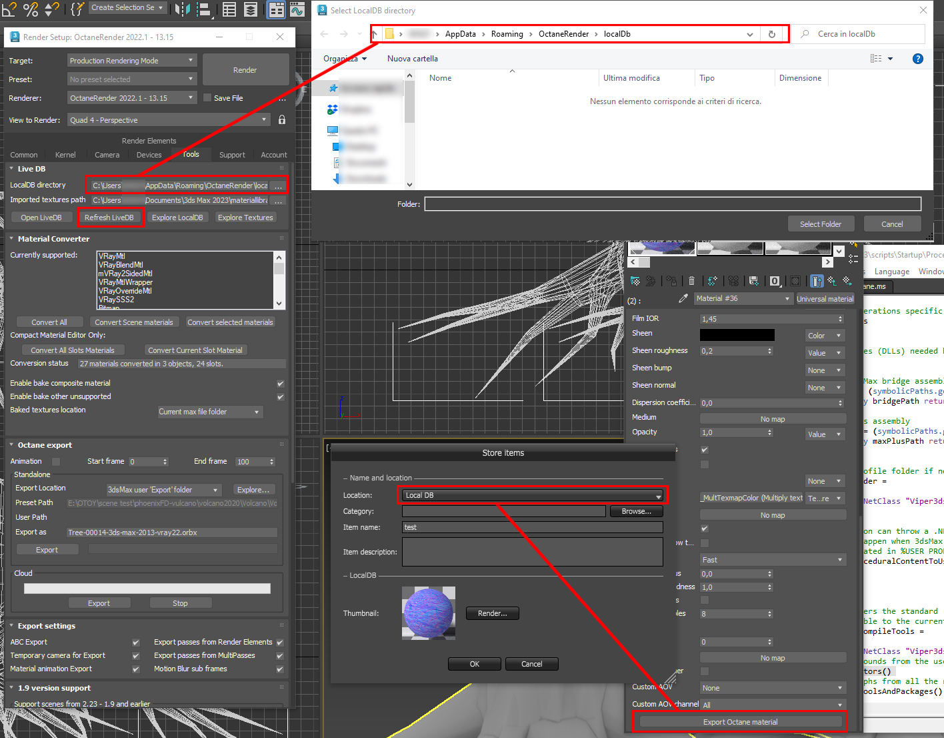944x738 pixels.
Task: Click the Reset Map/Material trash icon
Action: [x=691, y=281]
